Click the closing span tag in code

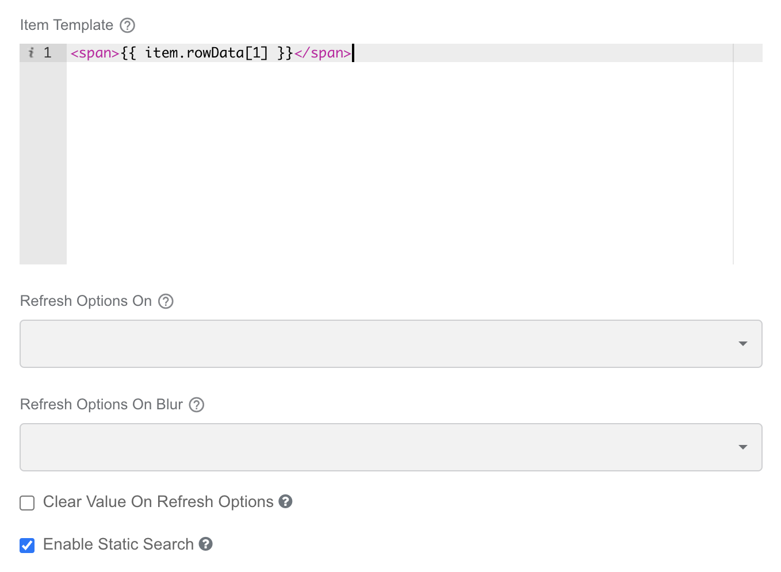pyautogui.click(x=323, y=53)
